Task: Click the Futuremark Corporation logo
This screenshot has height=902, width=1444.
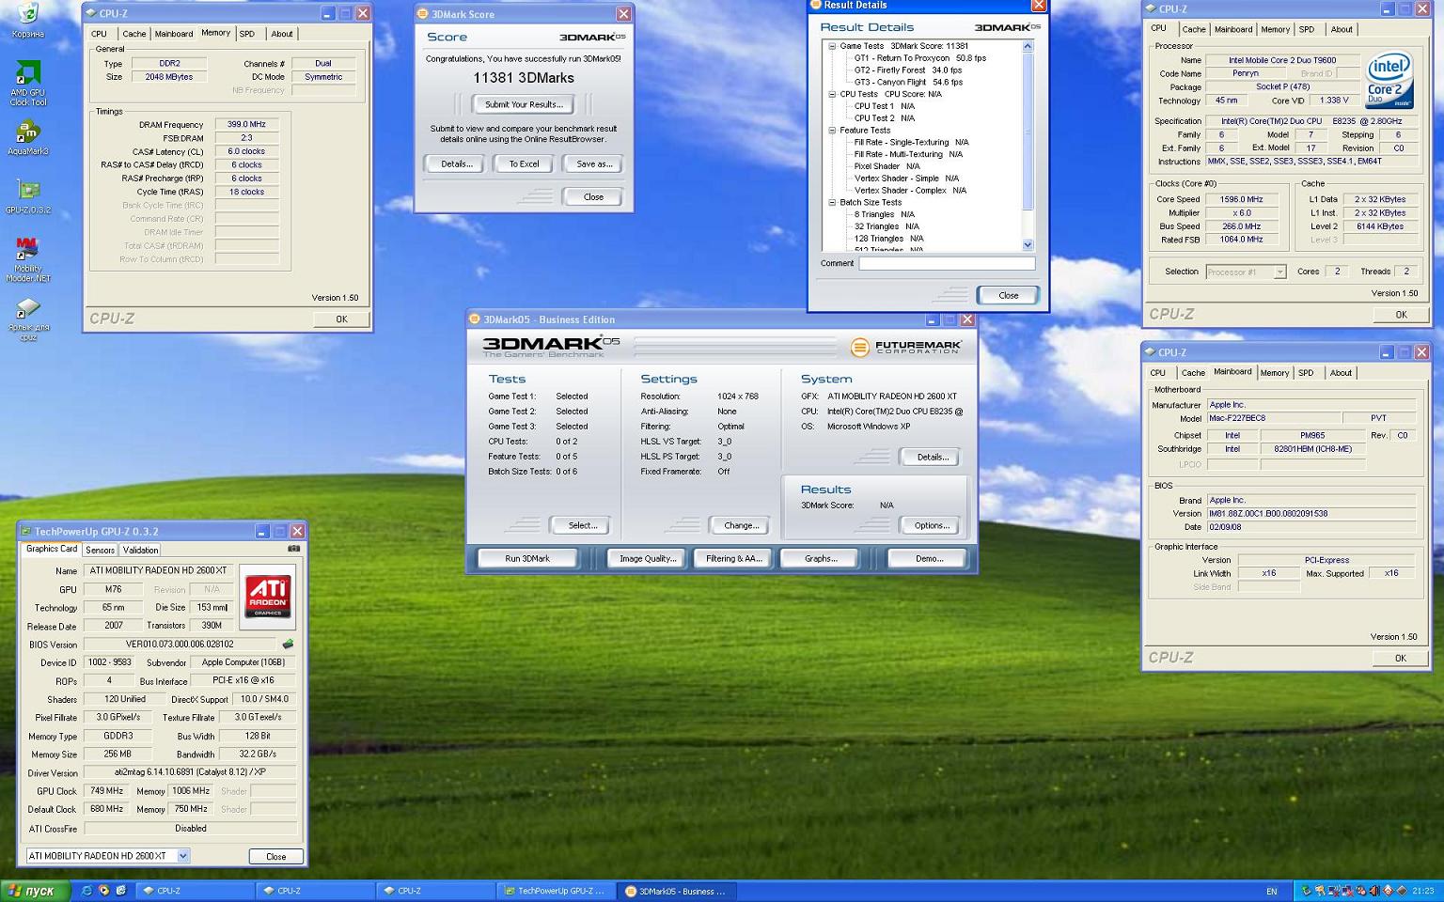Action: [905, 348]
